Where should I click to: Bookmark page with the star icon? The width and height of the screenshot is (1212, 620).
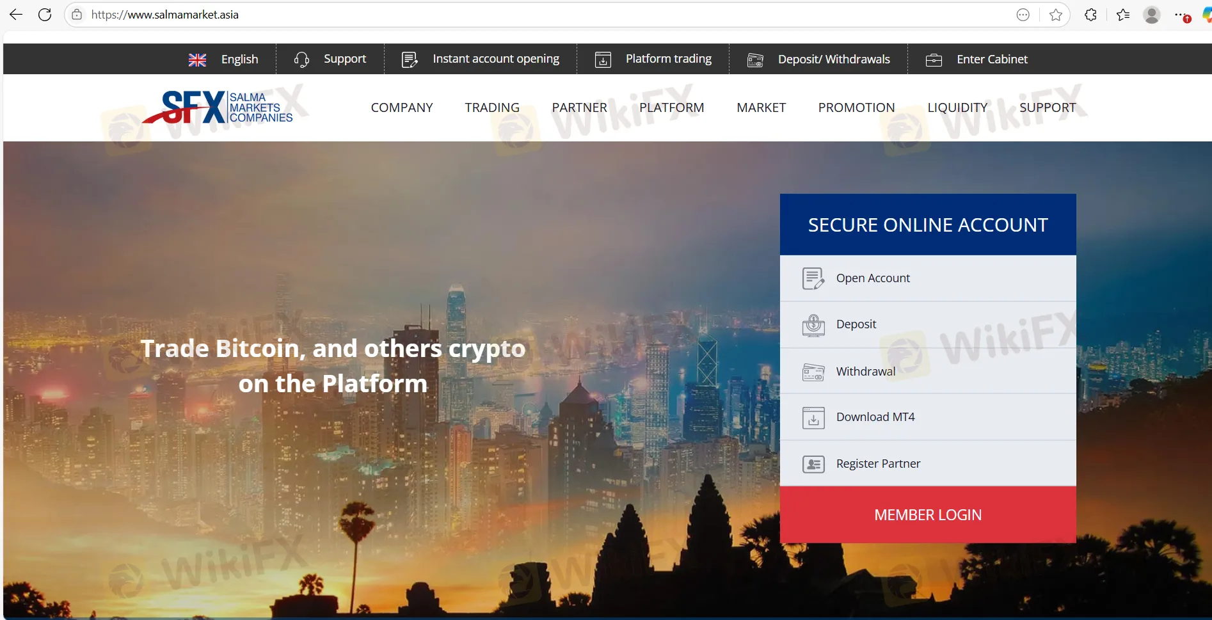pyautogui.click(x=1056, y=15)
